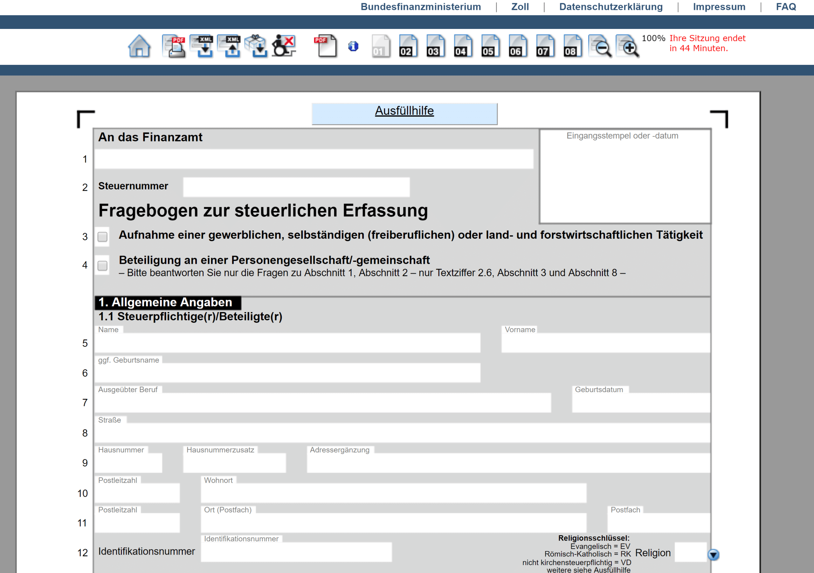Click the Postleitzahl field next to Ort (Postfach)

point(137,523)
